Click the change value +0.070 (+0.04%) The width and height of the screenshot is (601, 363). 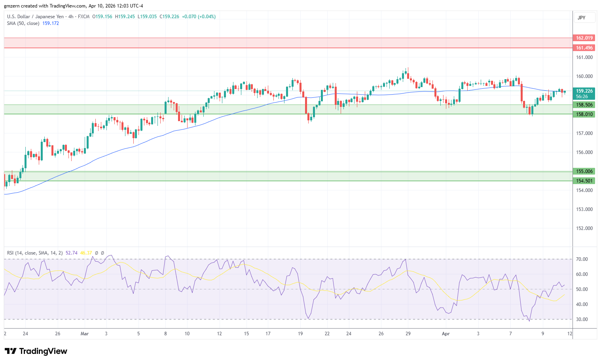(x=199, y=17)
